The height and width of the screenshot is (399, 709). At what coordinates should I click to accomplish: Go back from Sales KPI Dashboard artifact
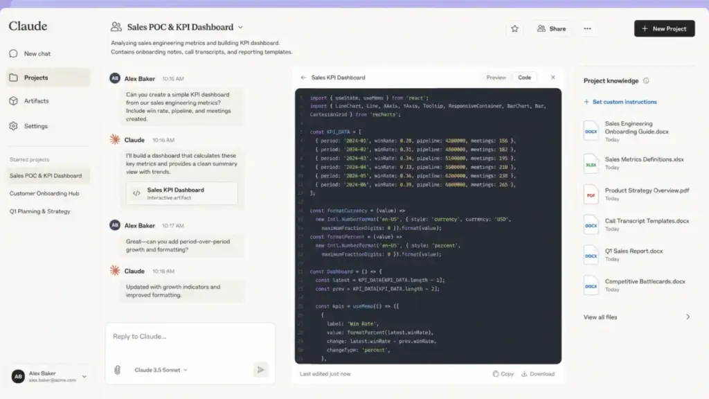303,78
